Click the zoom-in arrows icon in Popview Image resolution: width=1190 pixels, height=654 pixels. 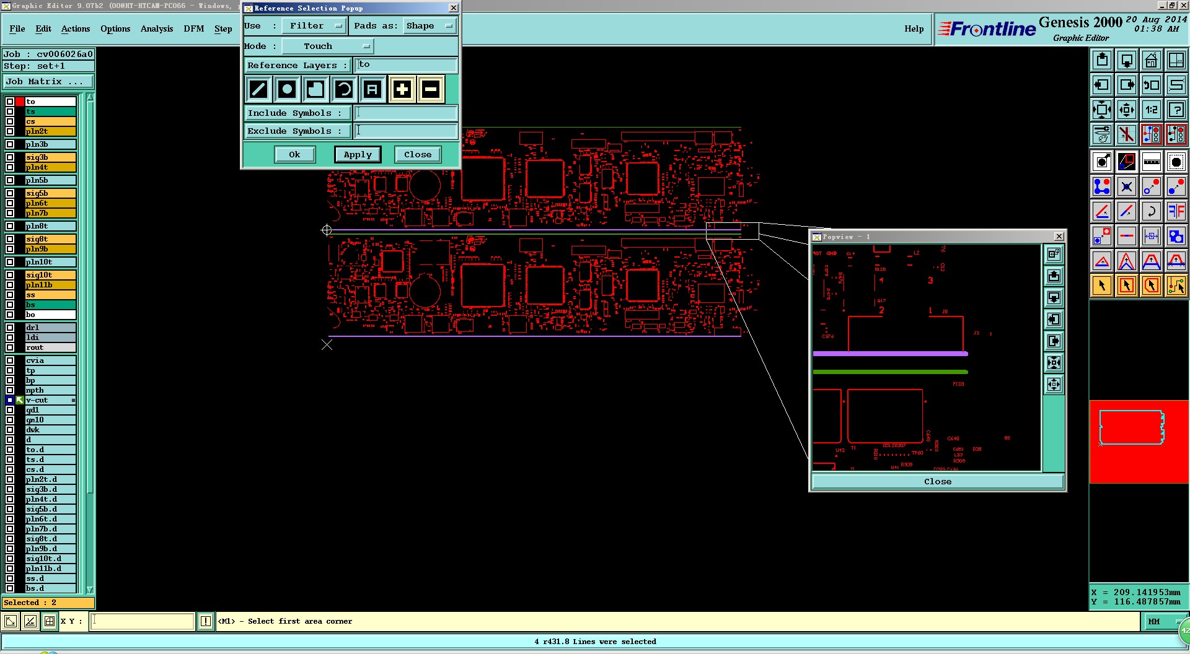(1054, 362)
